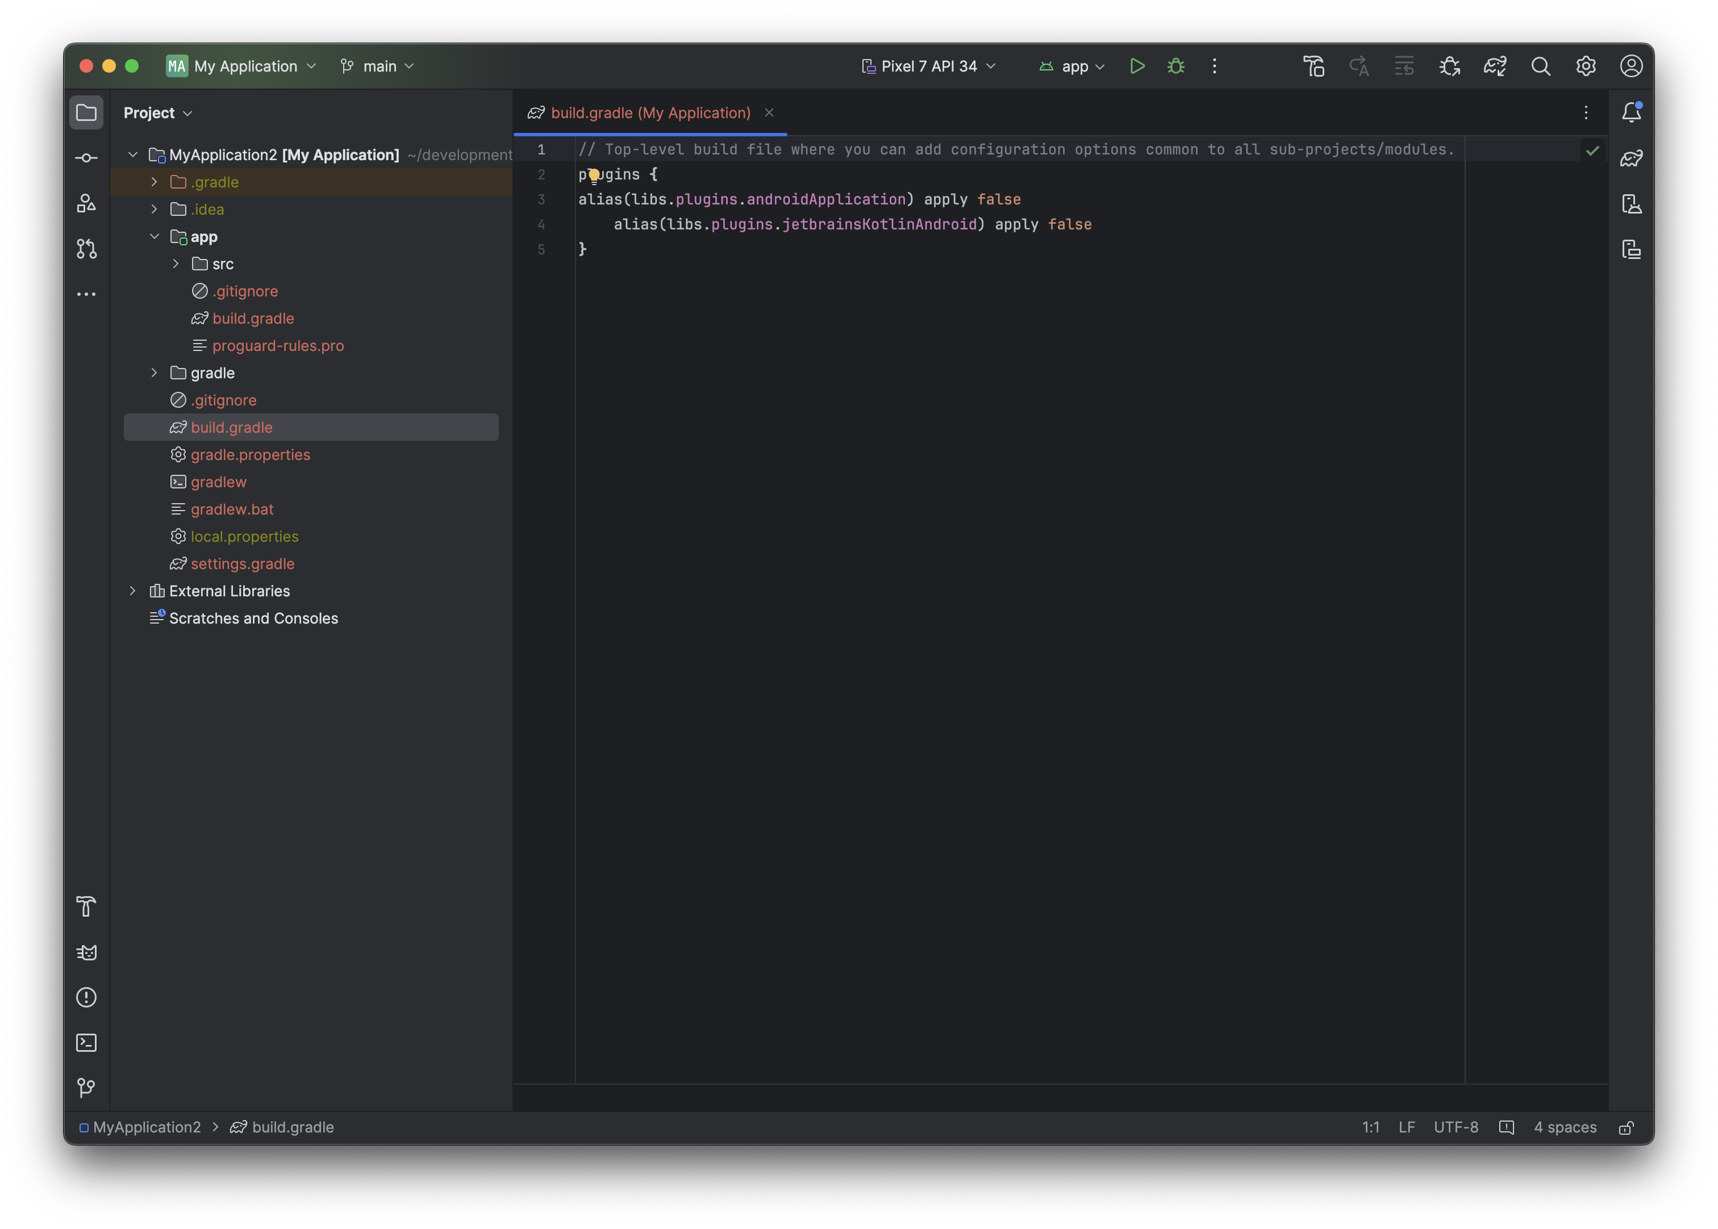Click the 4 spaces indent setting

1565,1127
